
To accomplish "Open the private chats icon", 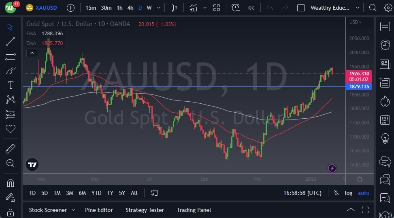I will [385, 180].
